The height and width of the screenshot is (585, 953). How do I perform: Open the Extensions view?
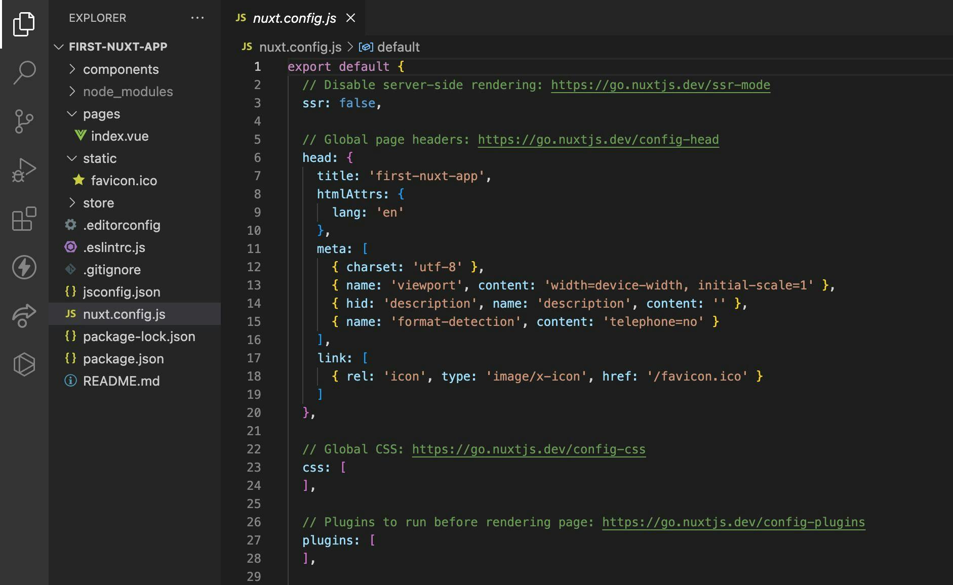[24, 219]
